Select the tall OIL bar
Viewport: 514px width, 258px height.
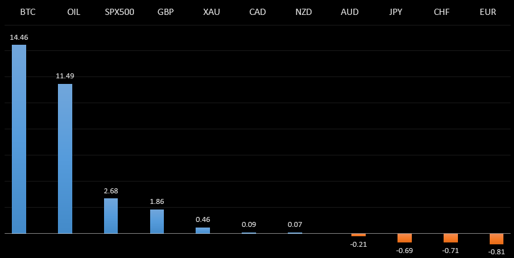pyautogui.click(x=65, y=159)
